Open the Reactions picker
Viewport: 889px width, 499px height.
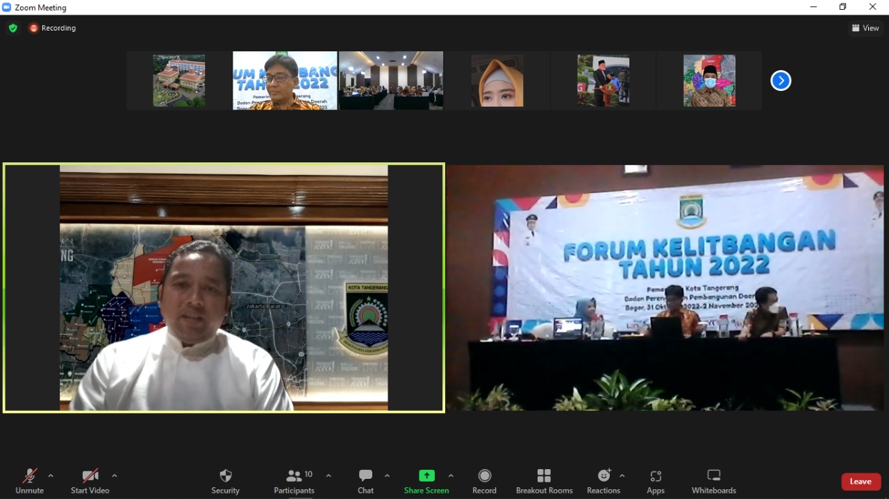pos(603,481)
